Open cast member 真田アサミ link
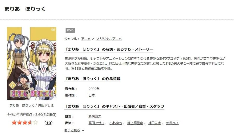Viewport: 234px width, 138px height. pyautogui.click(x=96, y=123)
